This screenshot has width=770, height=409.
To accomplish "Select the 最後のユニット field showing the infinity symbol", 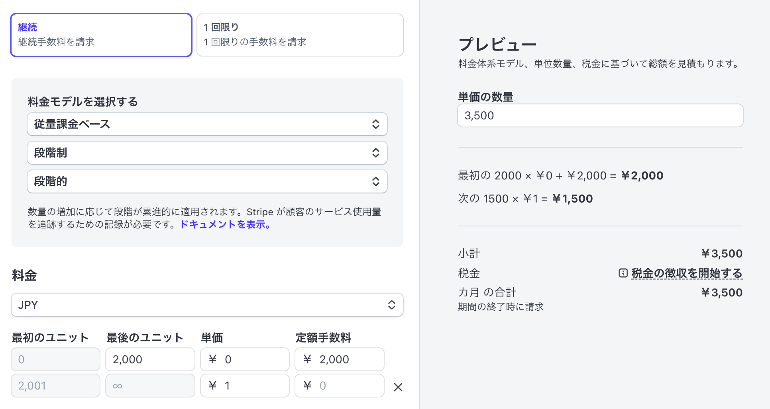I will point(150,386).
